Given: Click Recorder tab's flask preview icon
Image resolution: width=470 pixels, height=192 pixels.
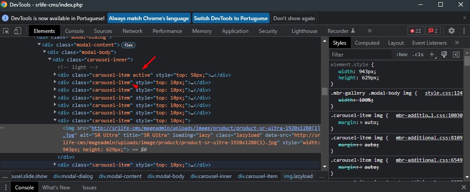Looking at the screenshot, I should coord(353,31).
